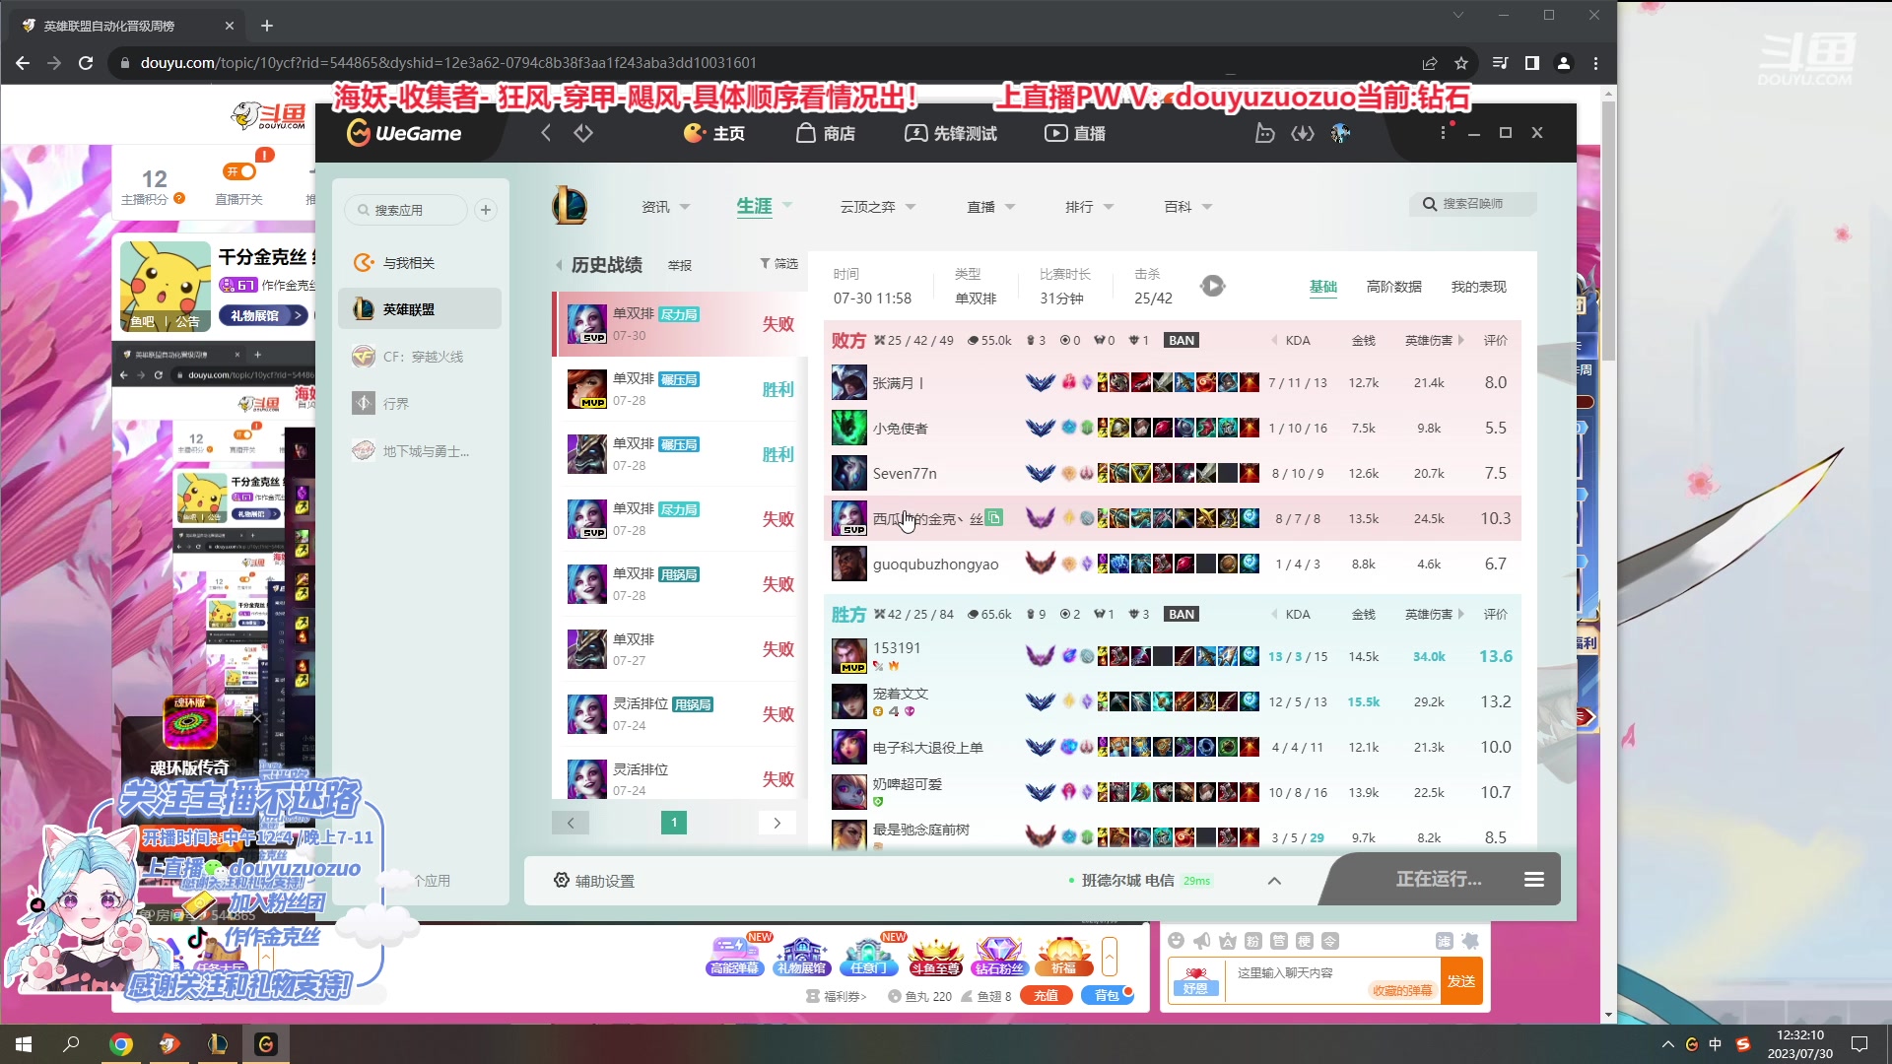Switch to the 基础 stats tab
Screen dimensions: 1892x1064
click(1323, 287)
